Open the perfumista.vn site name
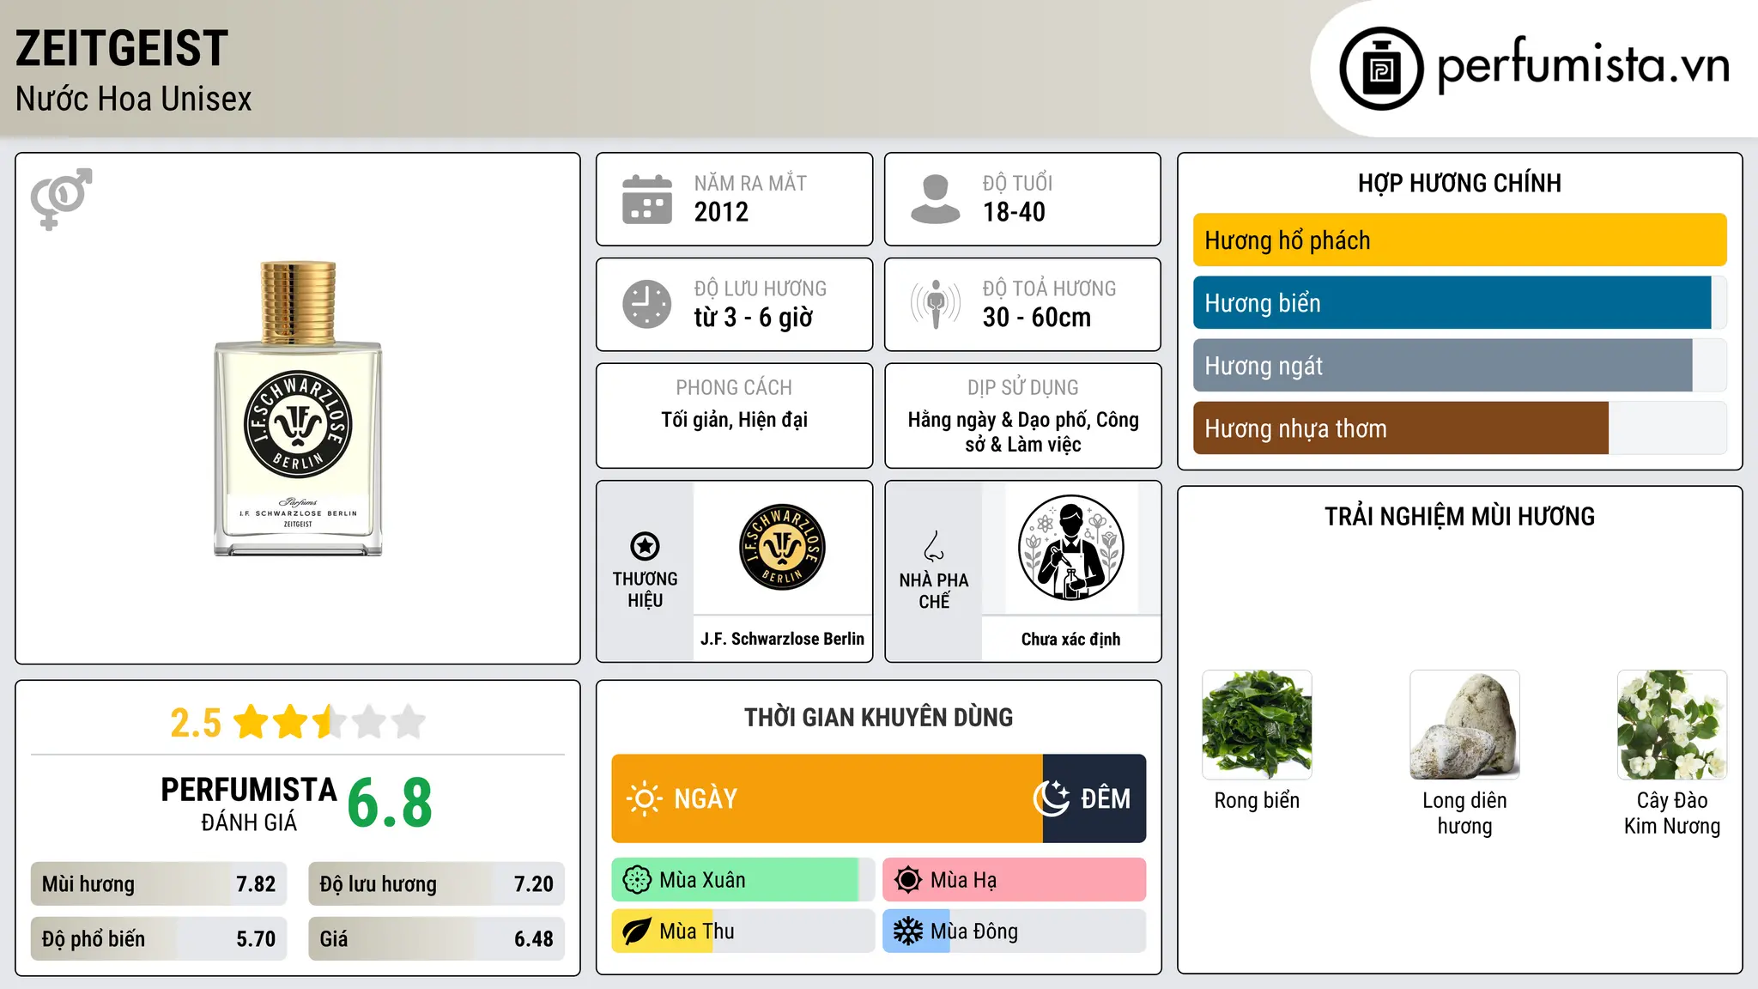 click(x=1583, y=64)
